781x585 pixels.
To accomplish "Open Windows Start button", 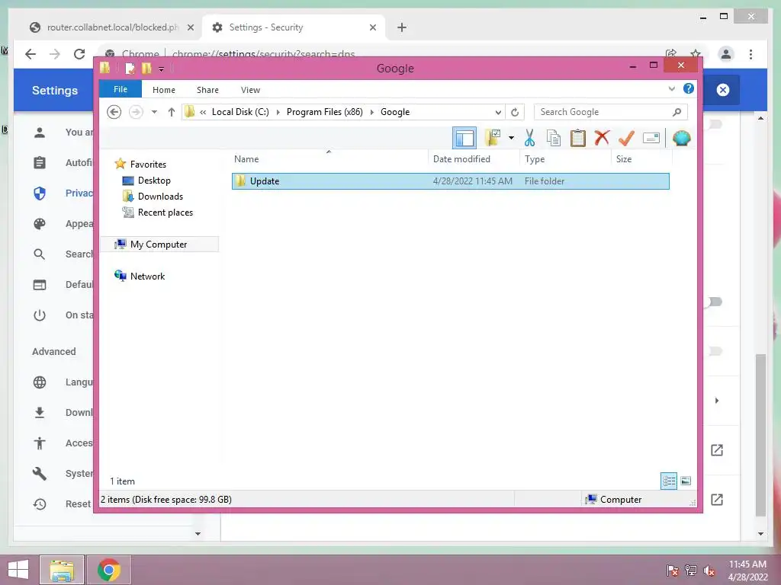I will pos(18,570).
